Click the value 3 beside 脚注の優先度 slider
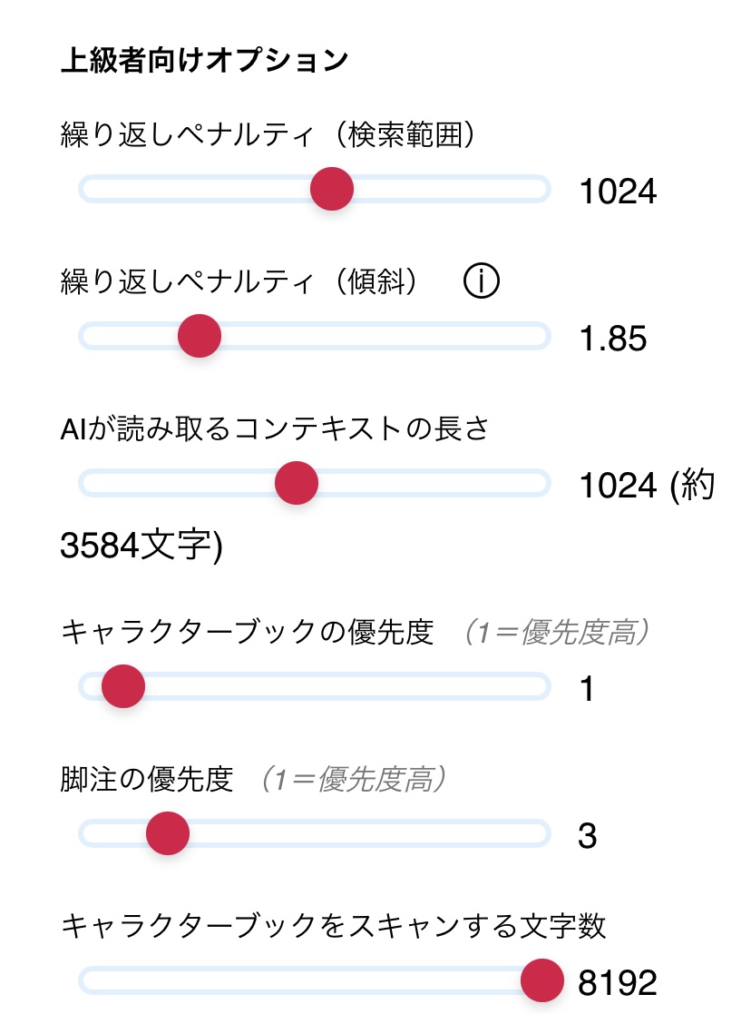Screen dimensions: 751x1014 tap(587, 836)
